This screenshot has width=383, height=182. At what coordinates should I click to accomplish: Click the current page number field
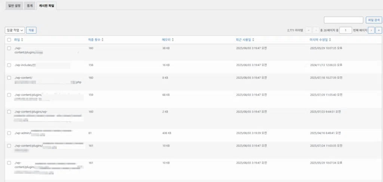point(345,30)
